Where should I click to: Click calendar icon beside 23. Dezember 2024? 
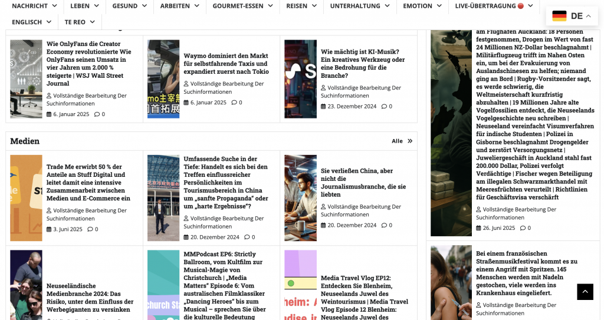pyautogui.click(x=323, y=107)
